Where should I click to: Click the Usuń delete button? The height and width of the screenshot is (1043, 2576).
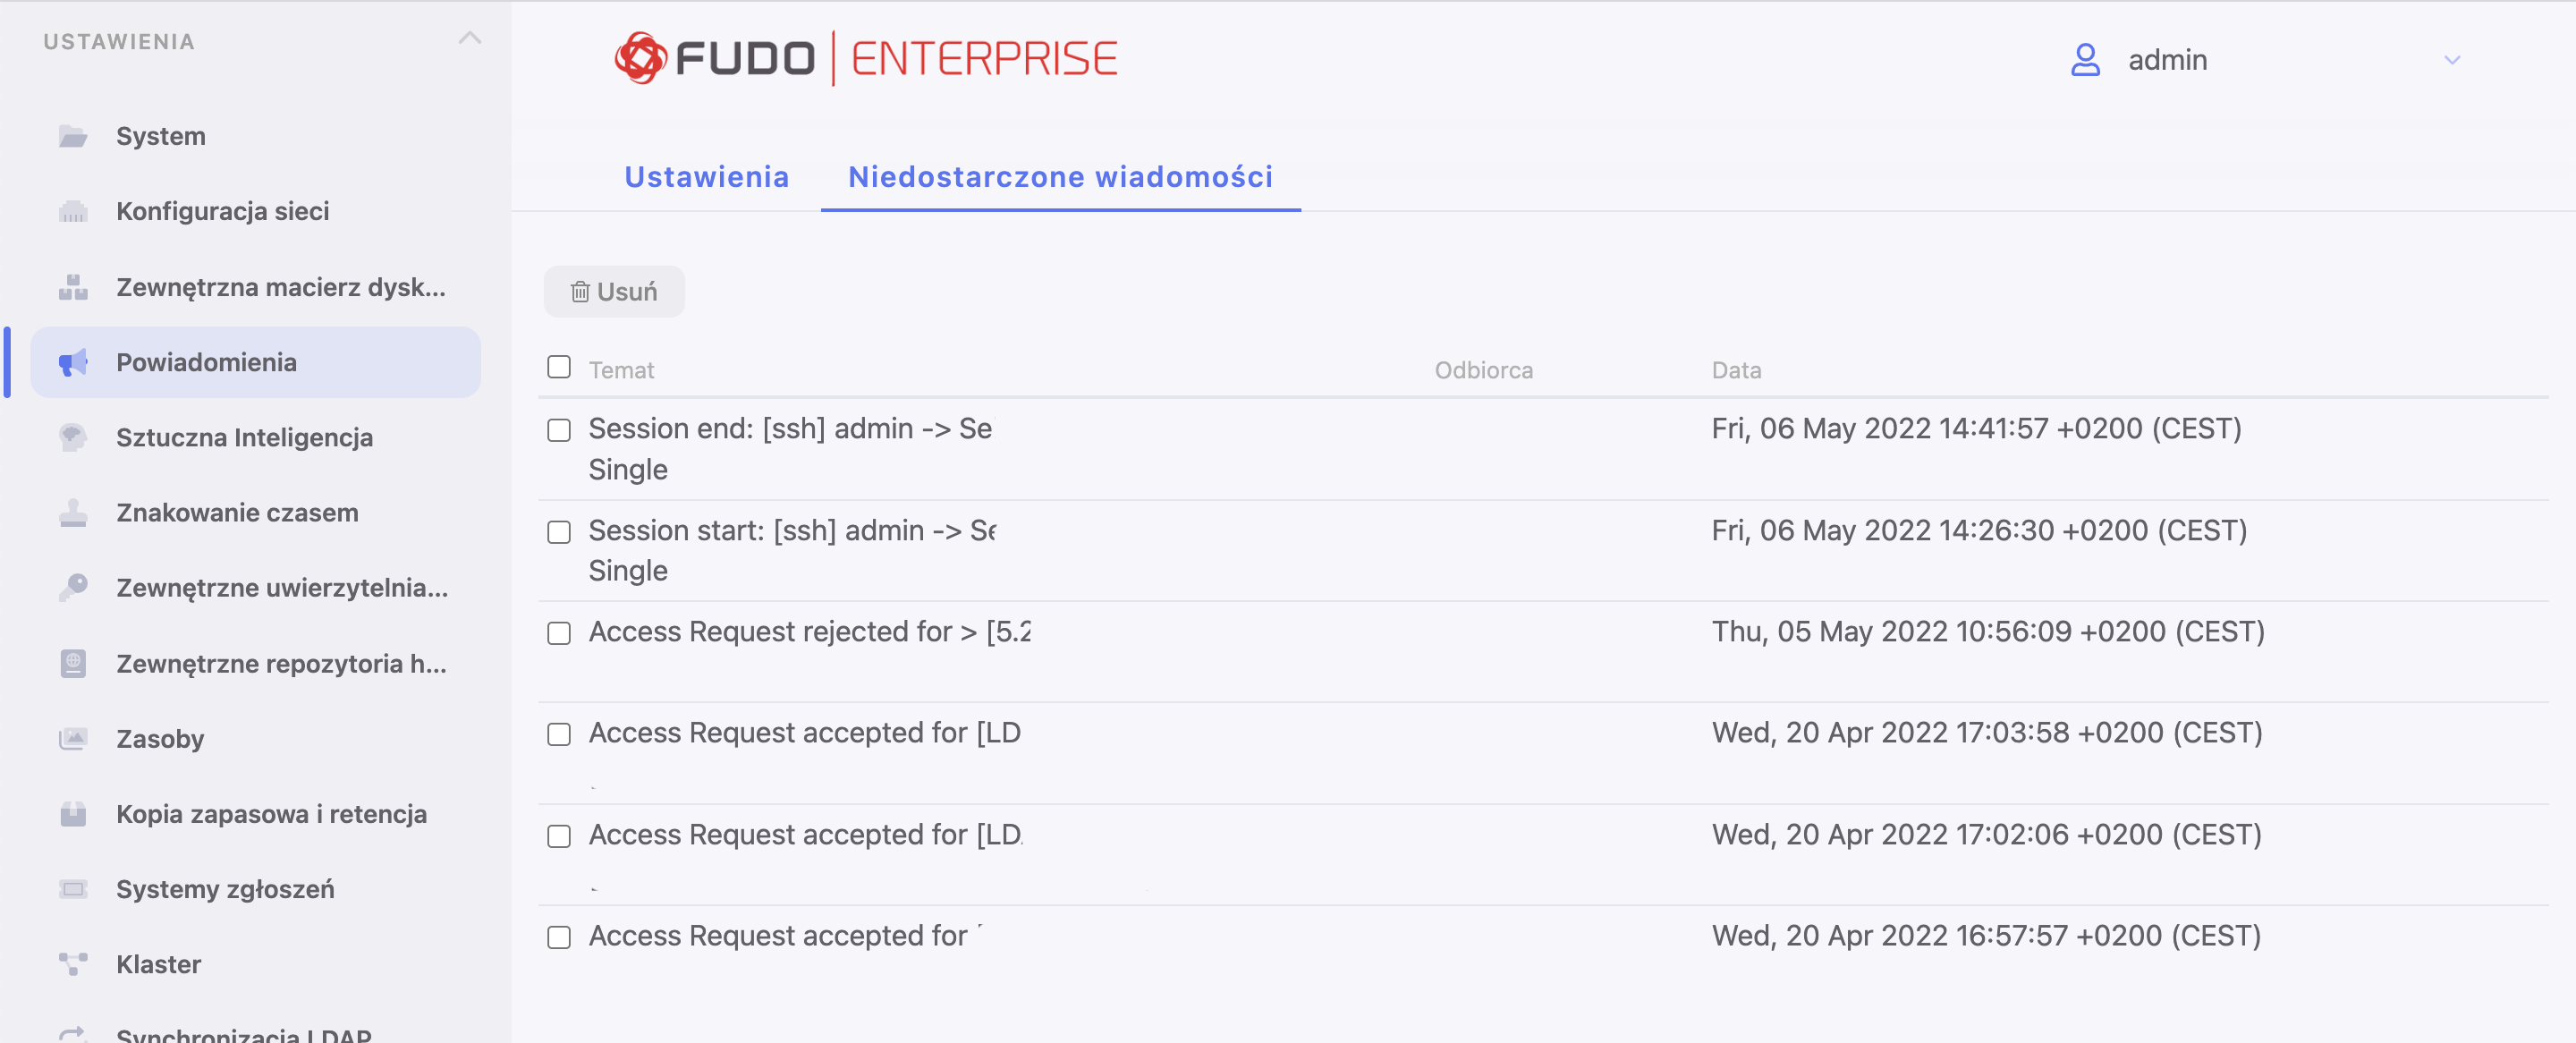(x=614, y=291)
